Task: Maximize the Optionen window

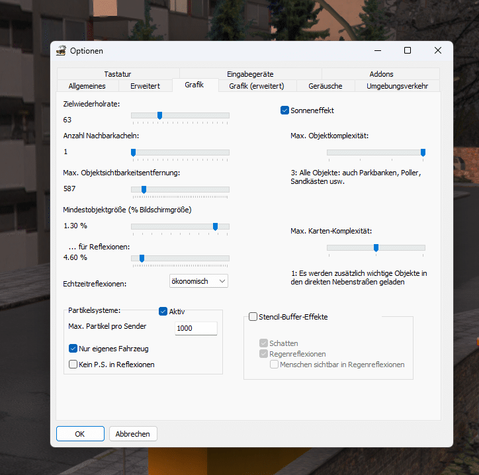Action: (408, 51)
